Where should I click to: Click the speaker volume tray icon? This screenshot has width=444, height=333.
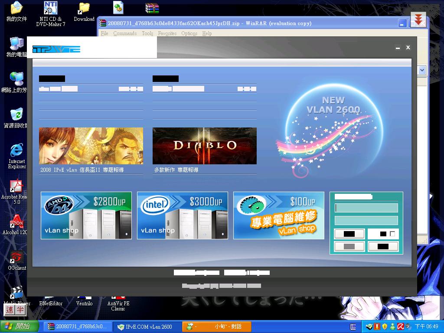408,327
